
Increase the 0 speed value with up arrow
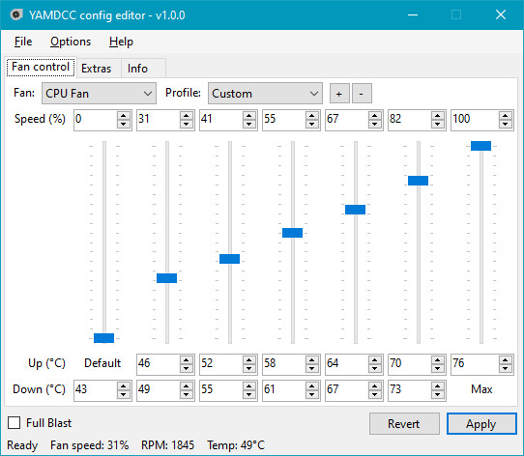(124, 116)
